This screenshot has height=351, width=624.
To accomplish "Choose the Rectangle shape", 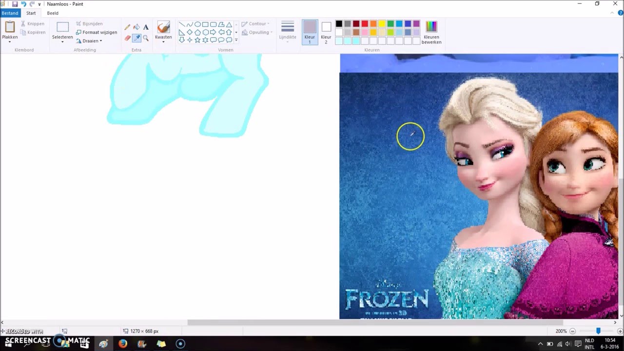I will tap(205, 24).
